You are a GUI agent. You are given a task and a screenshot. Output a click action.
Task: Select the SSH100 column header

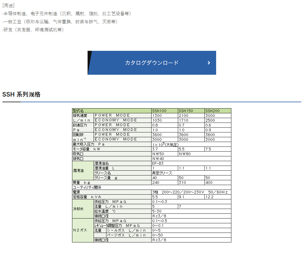(x=164, y=111)
